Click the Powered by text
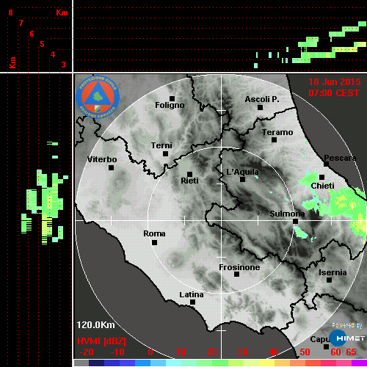 pyautogui.click(x=347, y=325)
